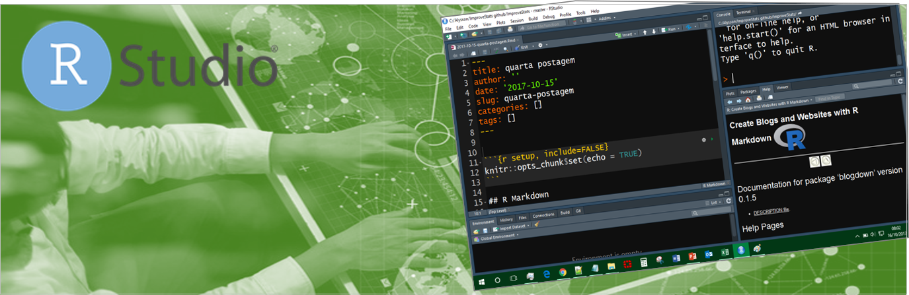Screen dimensions: 909x295
Task: Click the volume icon in system tray
Action: pos(873,234)
